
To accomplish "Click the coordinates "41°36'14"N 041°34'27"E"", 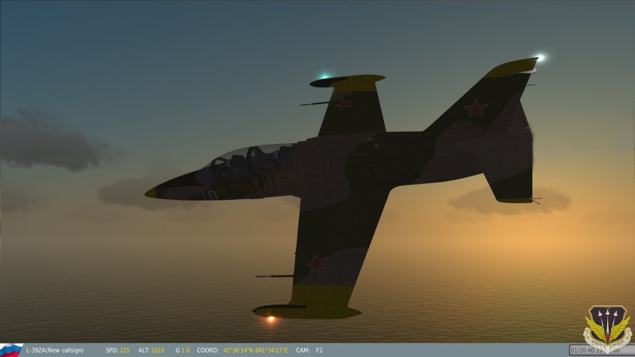I will pos(255,350).
